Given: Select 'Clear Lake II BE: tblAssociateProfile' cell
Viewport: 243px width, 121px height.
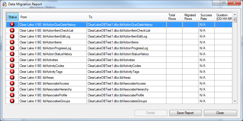Looking at the screenshot, I should pos(53,95).
